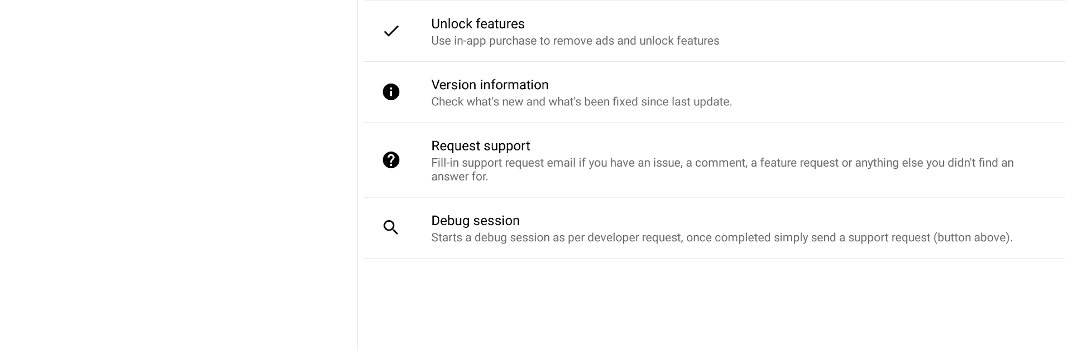Click the checkmark icon beside Unlock features
This screenshot has width=1072, height=351.
click(391, 31)
